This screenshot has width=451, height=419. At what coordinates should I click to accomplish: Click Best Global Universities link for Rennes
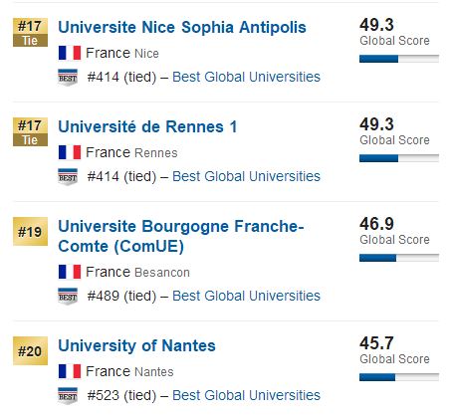246,176
